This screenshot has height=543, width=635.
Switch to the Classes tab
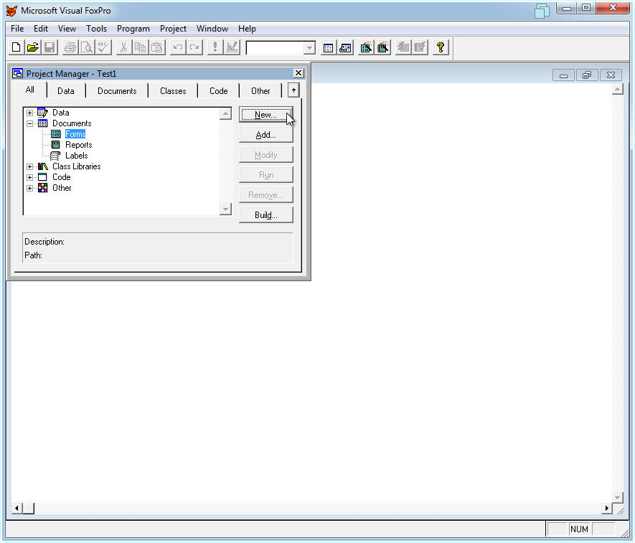173,91
